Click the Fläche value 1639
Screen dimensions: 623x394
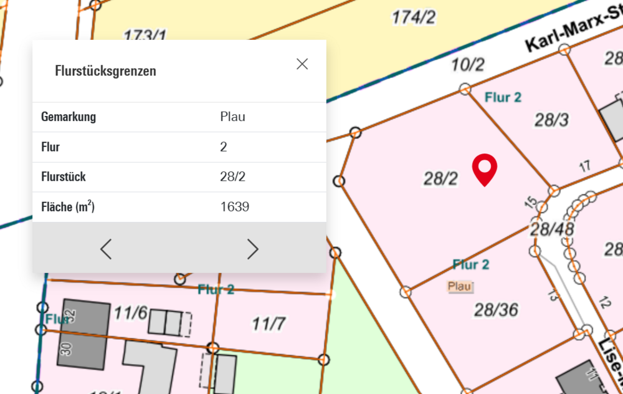[x=233, y=206]
